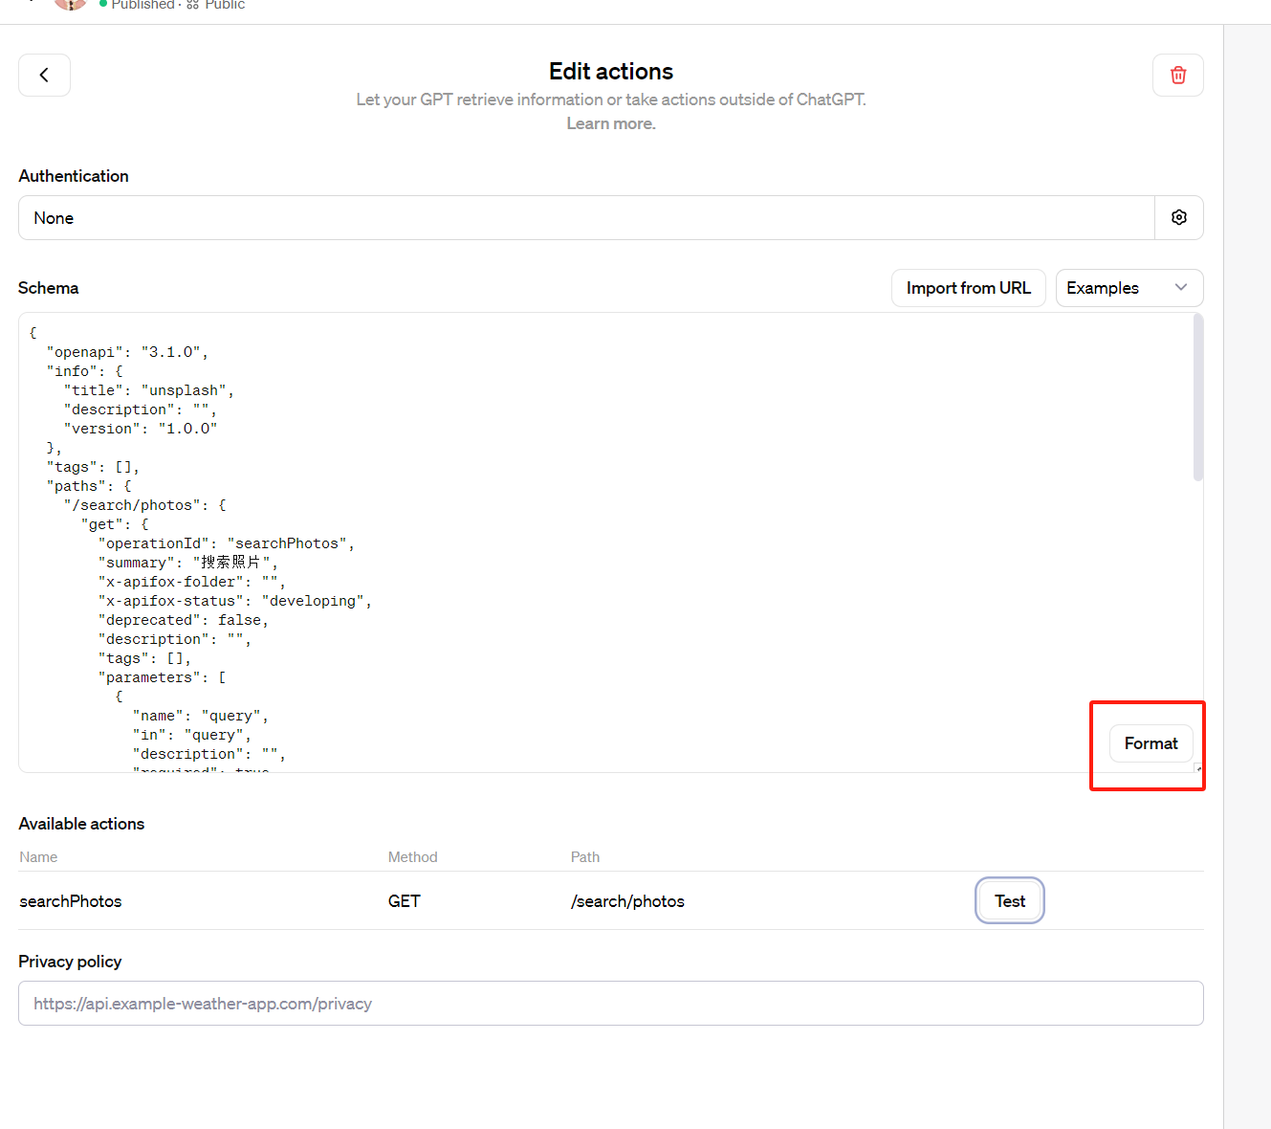The height and width of the screenshot is (1129, 1271).
Task: Click the Method column header
Action: [413, 857]
